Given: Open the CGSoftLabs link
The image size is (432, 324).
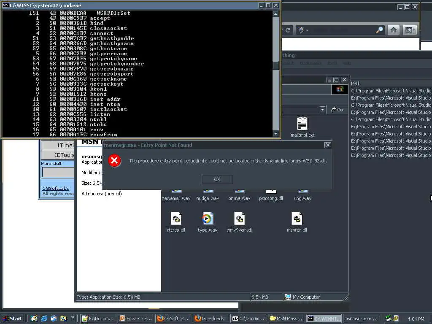Looking at the screenshot, I should (x=56, y=189).
